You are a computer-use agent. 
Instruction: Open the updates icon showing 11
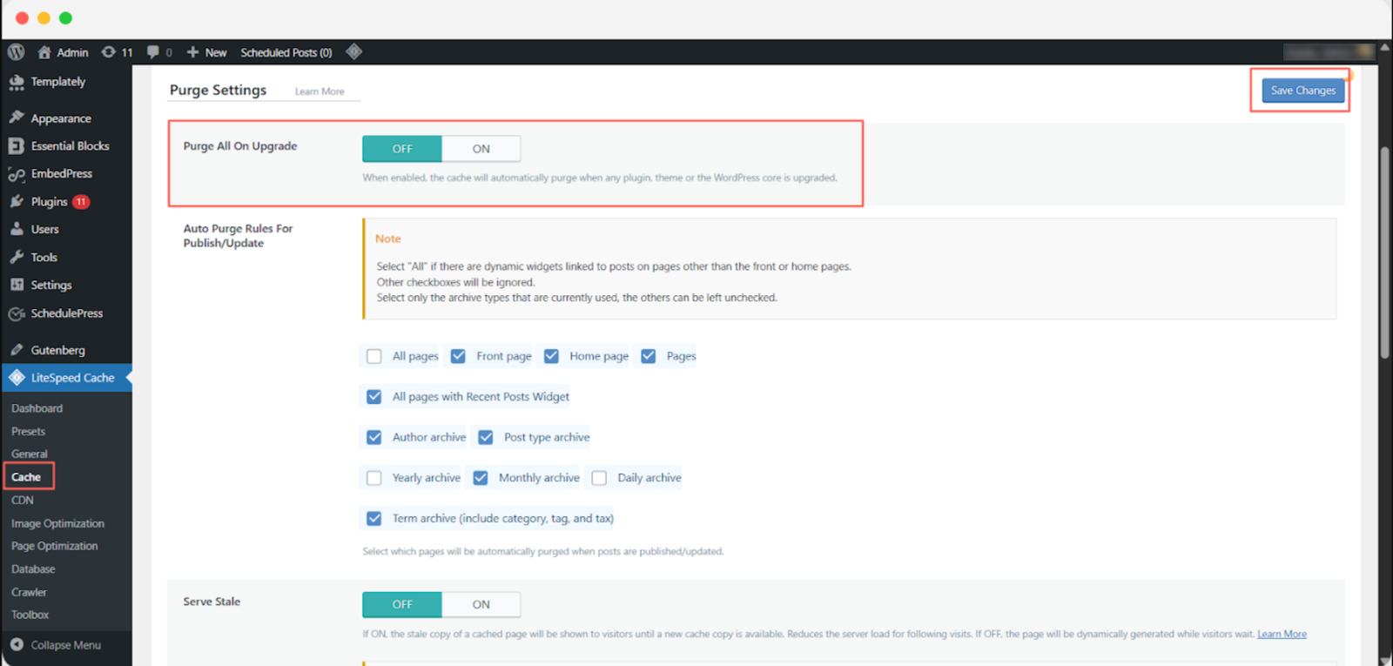coord(117,52)
